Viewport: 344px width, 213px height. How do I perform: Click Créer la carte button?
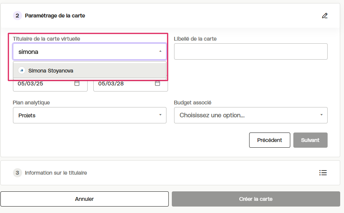[256, 199]
